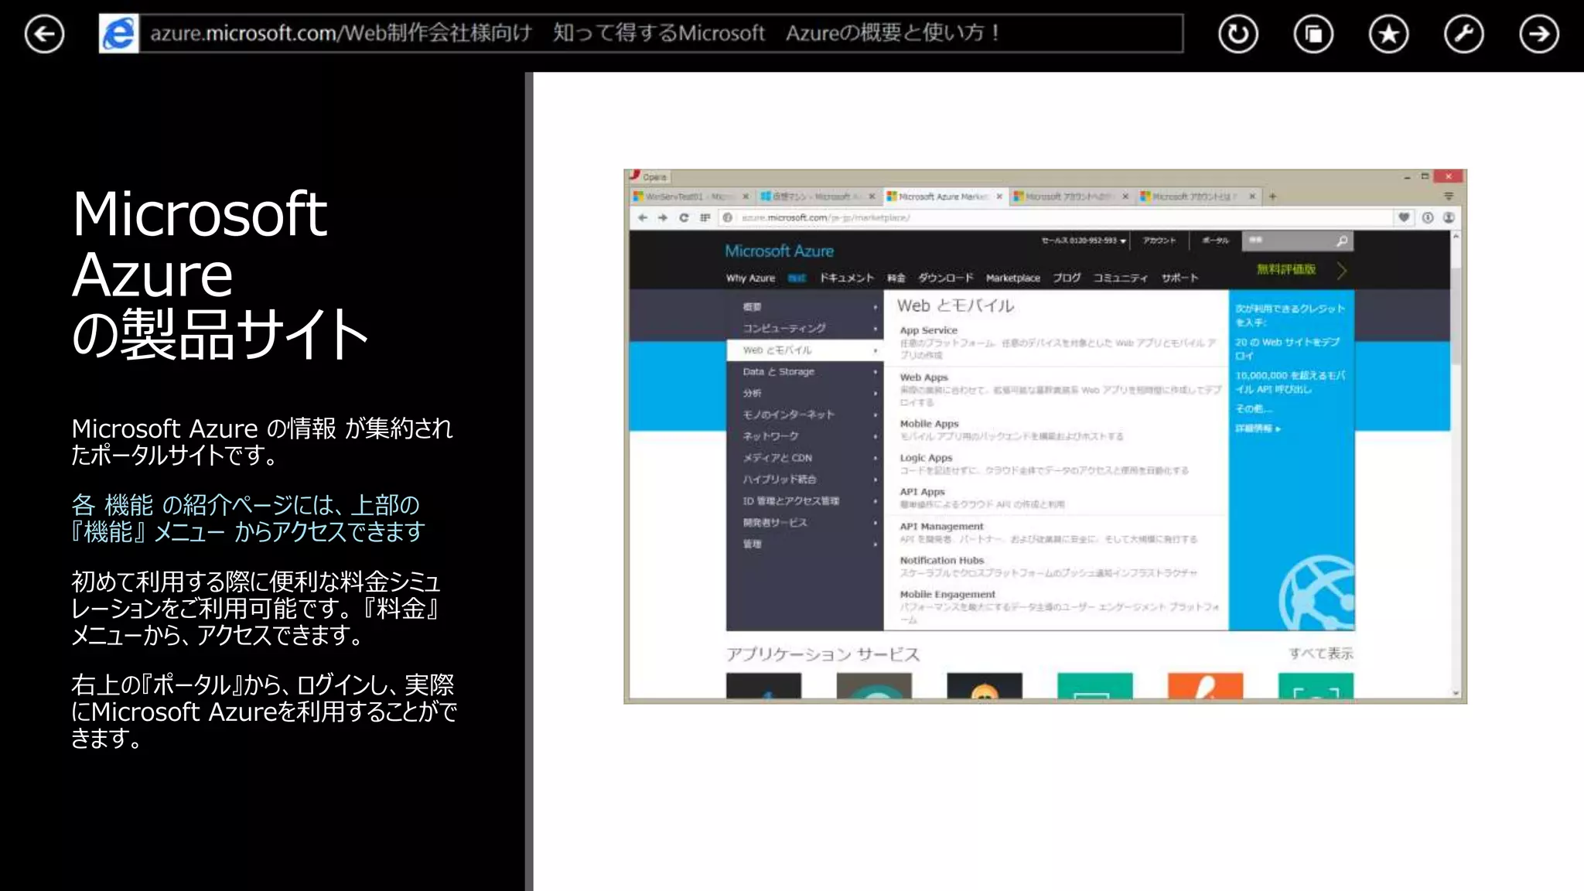Open the Opera menu button

click(648, 176)
